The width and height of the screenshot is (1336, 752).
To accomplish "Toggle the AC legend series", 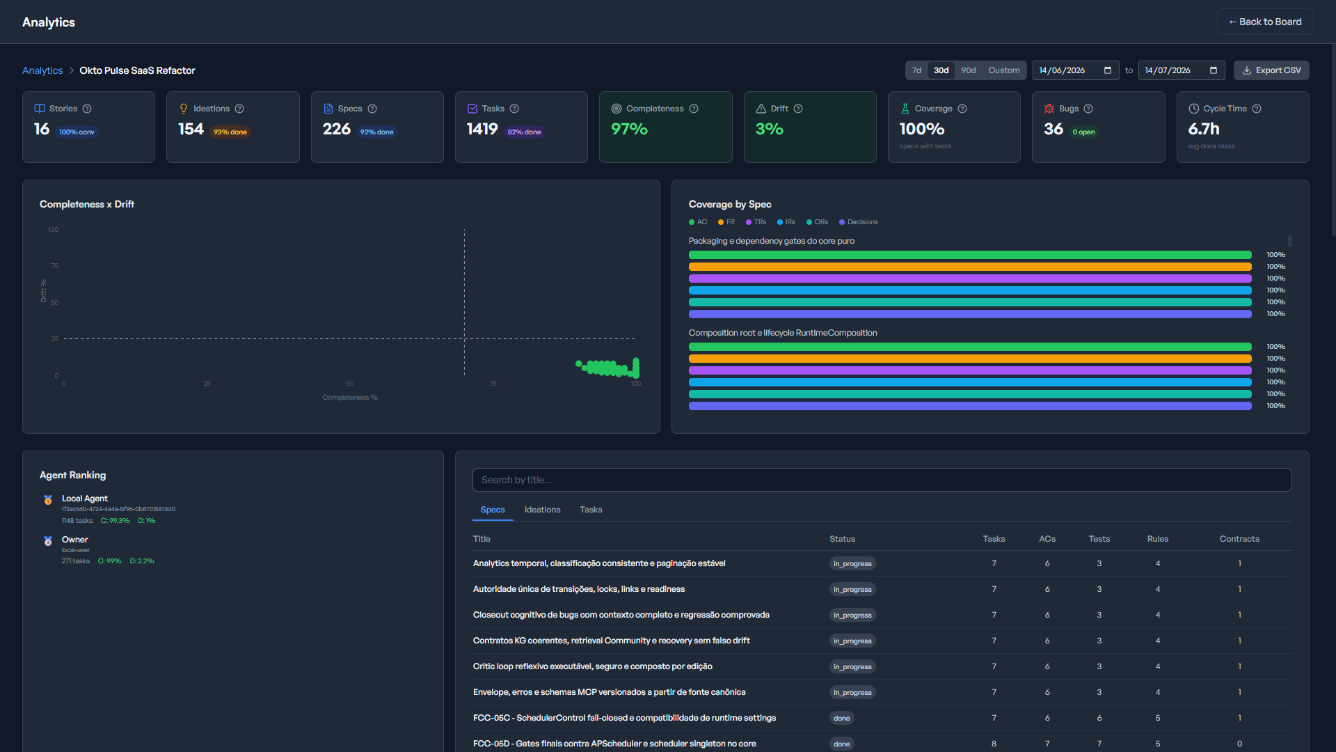I will [x=698, y=222].
